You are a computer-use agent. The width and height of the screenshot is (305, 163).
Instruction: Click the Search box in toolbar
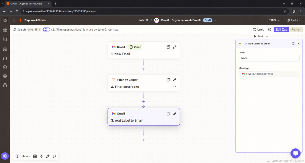coord(19,29)
